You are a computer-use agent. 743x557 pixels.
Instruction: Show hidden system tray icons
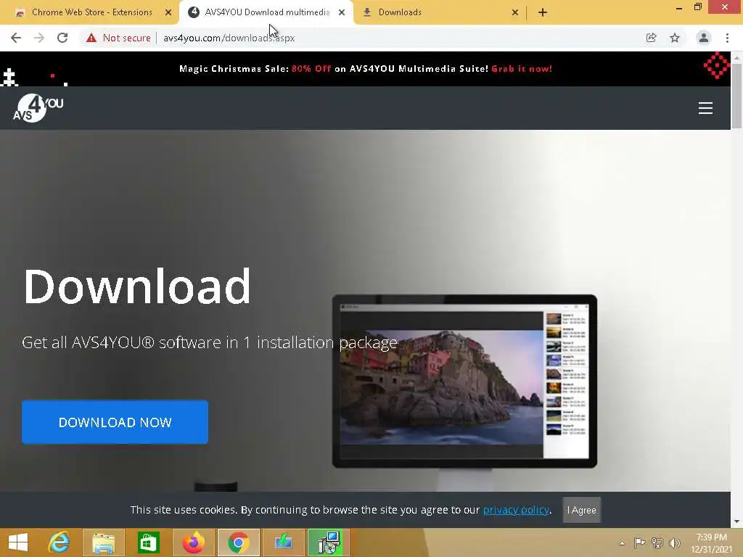pyautogui.click(x=622, y=542)
